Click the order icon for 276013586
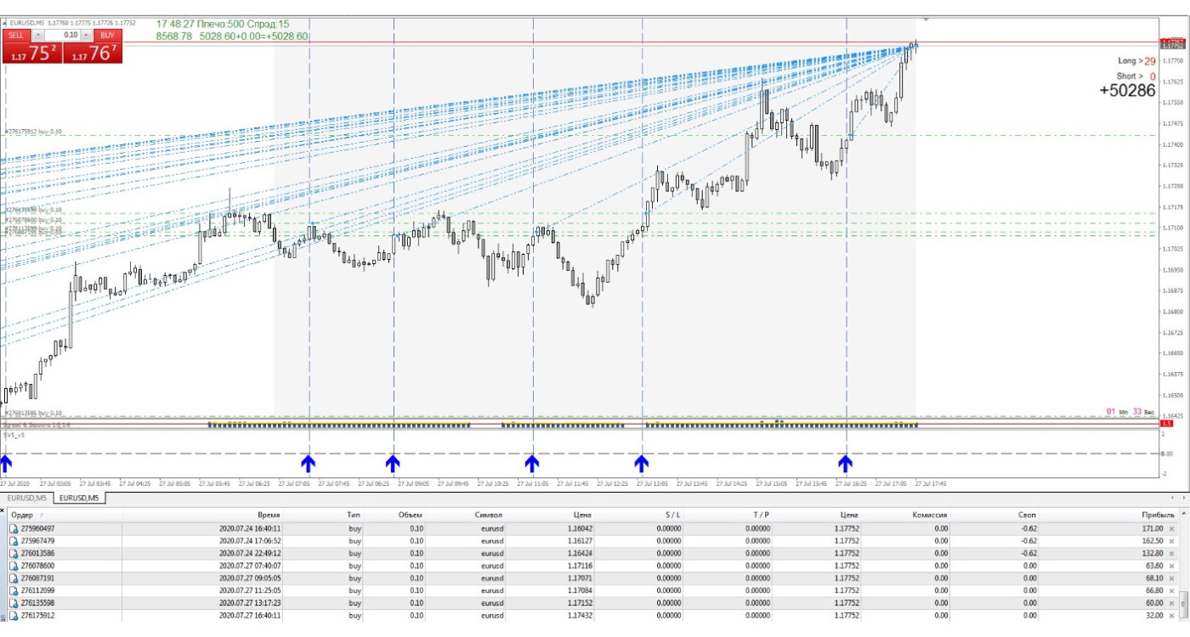The width and height of the screenshot is (1190, 637). 13,553
